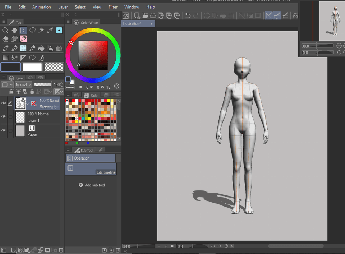Open the Filter menu

point(113,7)
